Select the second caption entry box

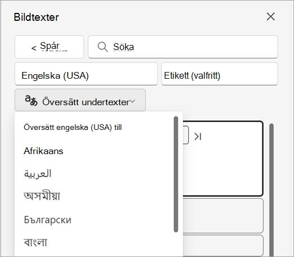(223, 216)
